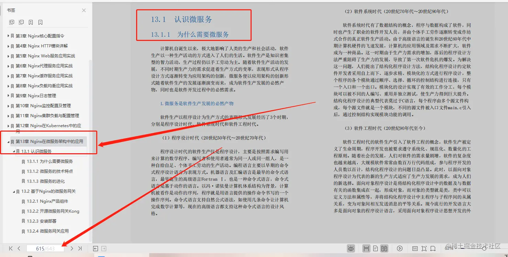Expand the 第4章 Nginx HTTP模块详解 bookmark
This screenshot has height=257, width=508.
8,46
